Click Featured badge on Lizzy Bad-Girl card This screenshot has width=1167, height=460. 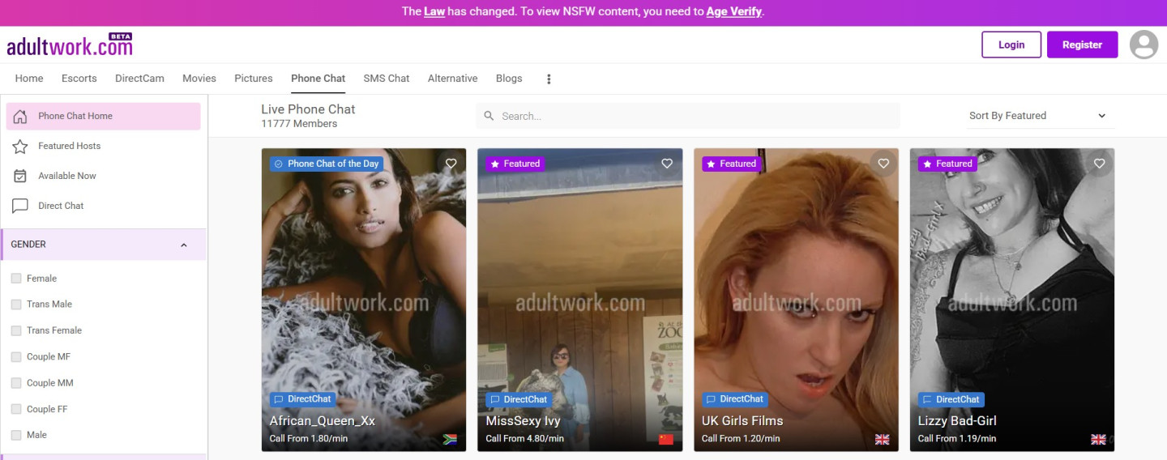pos(947,164)
